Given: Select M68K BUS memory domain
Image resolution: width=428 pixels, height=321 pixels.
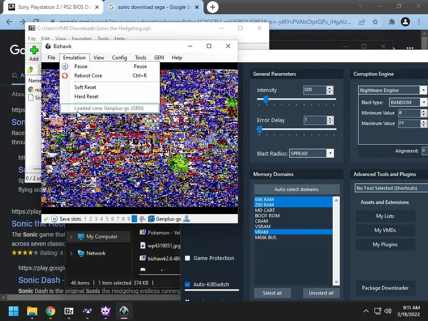Looking at the screenshot, I should click(x=293, y=238).
